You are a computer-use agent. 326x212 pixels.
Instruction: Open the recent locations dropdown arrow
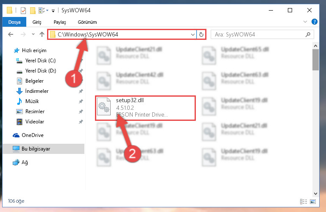(x=33, y=34)
